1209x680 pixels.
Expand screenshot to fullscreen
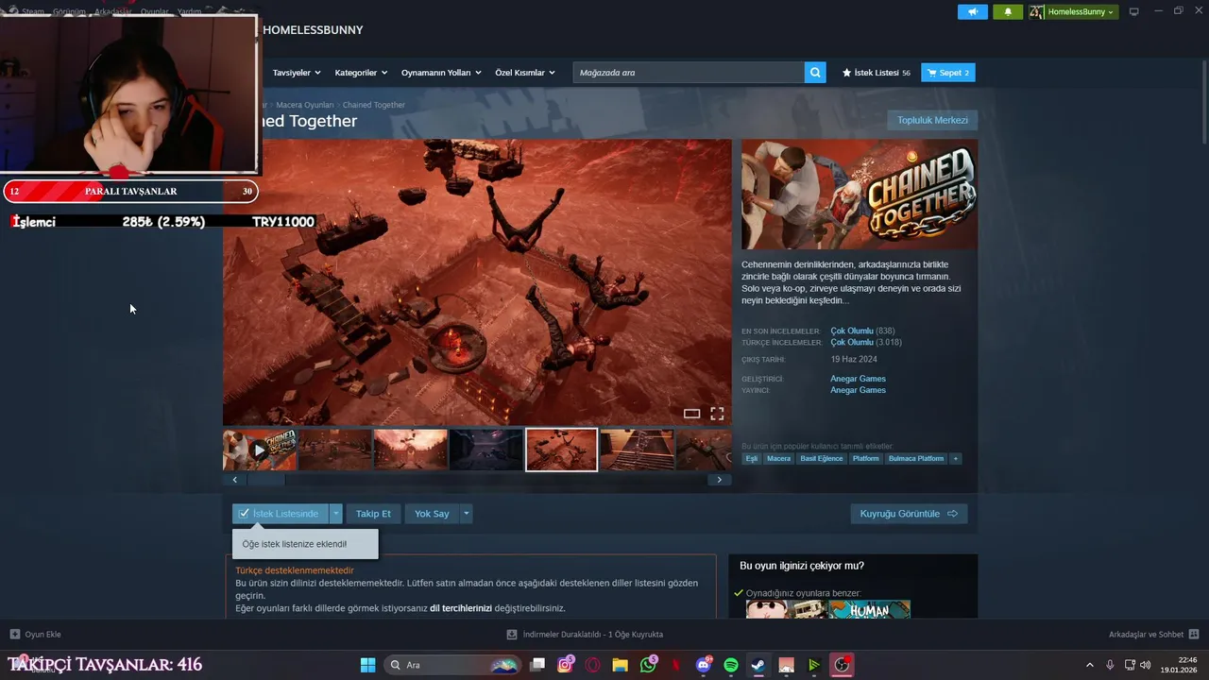click(717, 414)
